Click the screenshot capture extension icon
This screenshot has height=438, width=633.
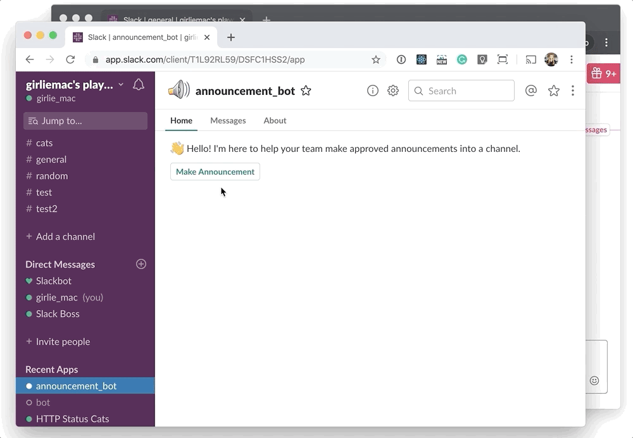coord(503,59)
